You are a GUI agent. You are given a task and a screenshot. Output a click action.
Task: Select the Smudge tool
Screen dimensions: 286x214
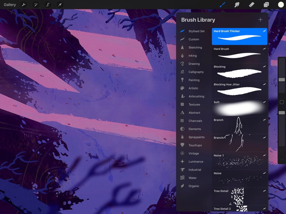[x=237, y=5]
